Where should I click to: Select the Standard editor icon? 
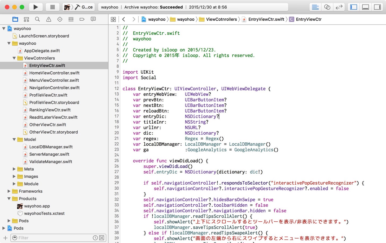coord(315,7)
